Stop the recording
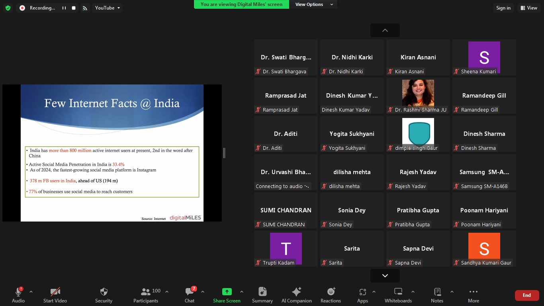The width and height of the screenshot is (544, 306). 74,8
